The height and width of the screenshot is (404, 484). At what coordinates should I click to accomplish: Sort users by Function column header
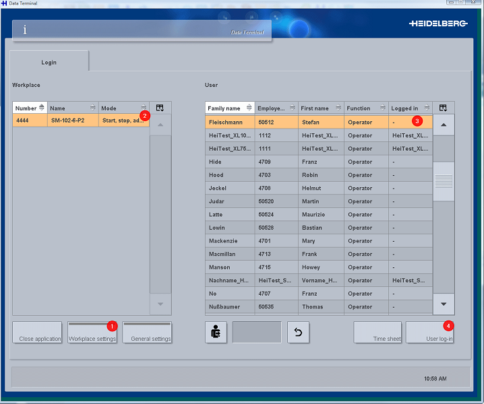coord(365,108)
